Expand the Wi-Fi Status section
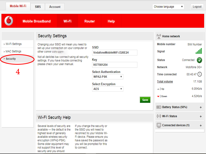Image resolution: width=206 pixels, height=154 pixels. (201, 116)
